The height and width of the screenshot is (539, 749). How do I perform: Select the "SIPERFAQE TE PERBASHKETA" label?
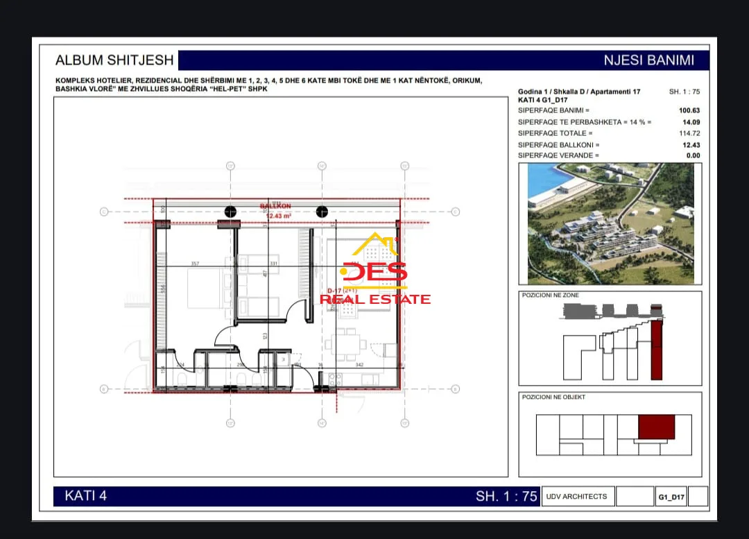[585, 122]
